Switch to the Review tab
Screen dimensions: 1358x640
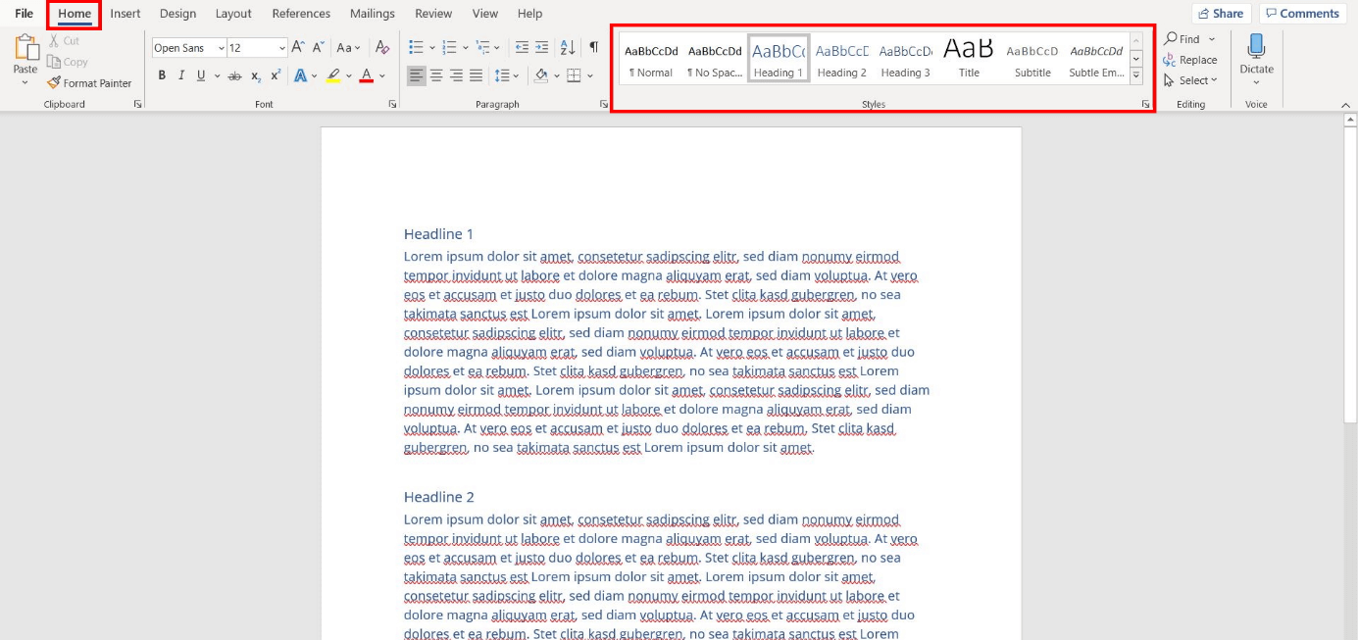click(x=433, y=14)
